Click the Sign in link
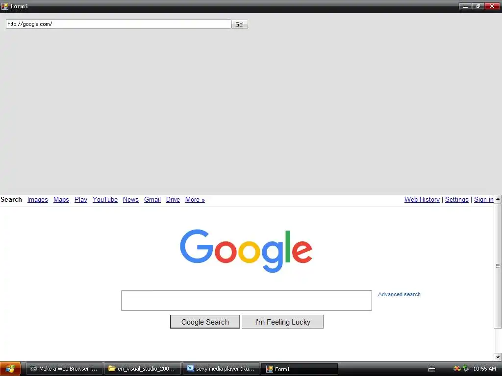 point(484,200)
